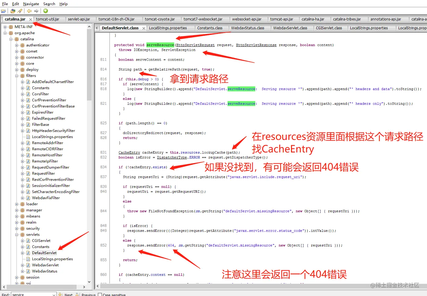The width and height of the screenshot is (427, 296).
Task: Select the DefaultServlet class in the tree
Action: pyautogui.click(x=44, y=253)
